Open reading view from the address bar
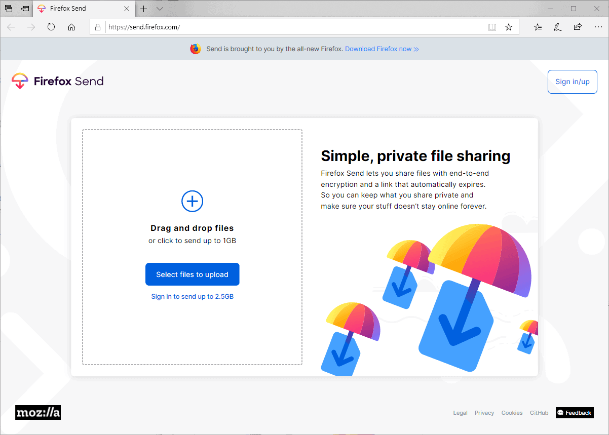609x435 pixels. (x=492, y=27)
